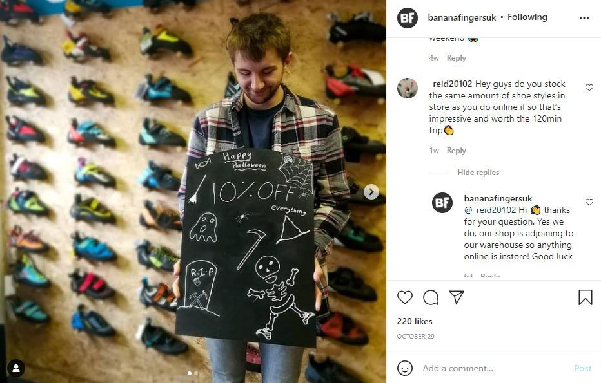The width and height of the screenshot is (601, 383).
Task: Share post via paper plane icon
Action: [457, 297]
